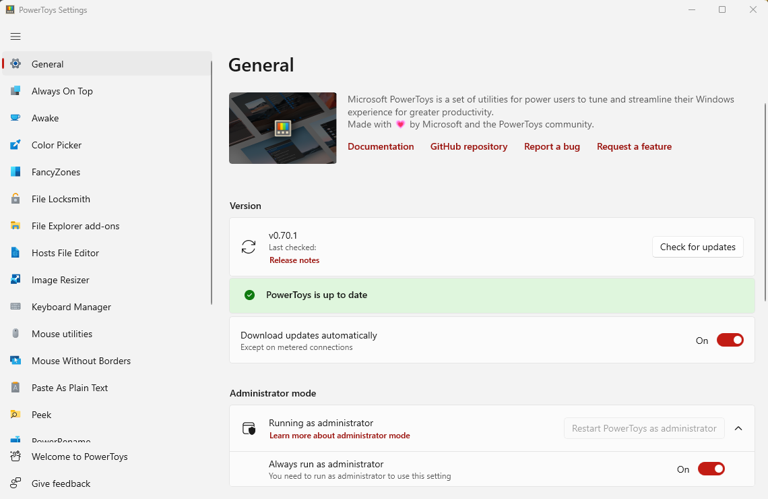
Task: Open the Awake settings page
Action: (x=107, y=117)
